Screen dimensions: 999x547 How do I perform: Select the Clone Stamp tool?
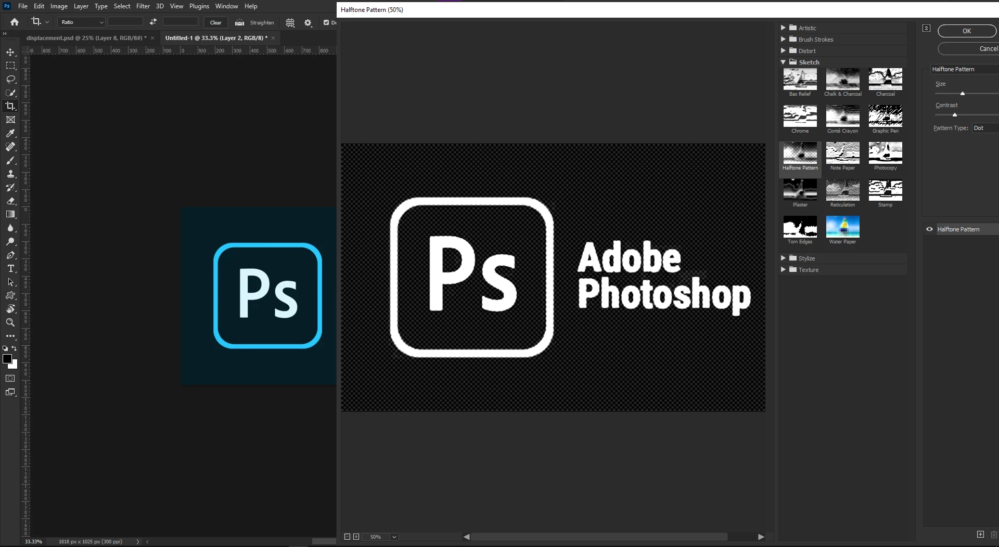(10, 174)
